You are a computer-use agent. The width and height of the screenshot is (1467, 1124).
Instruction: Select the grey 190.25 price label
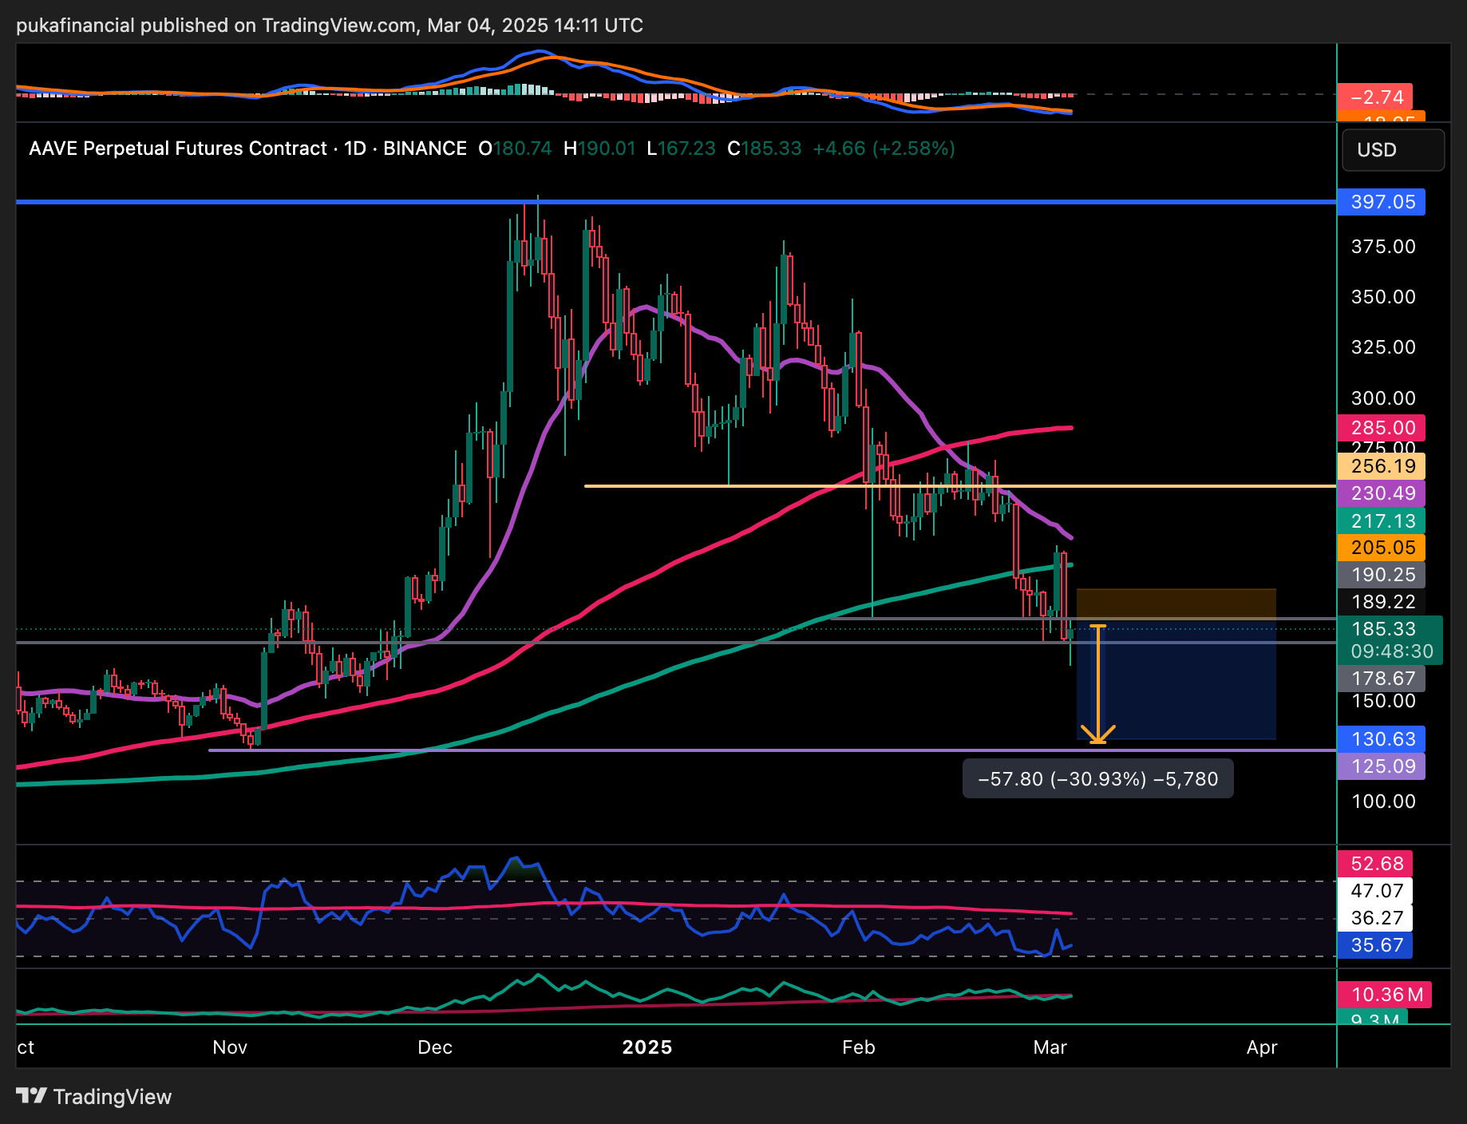1382,575
